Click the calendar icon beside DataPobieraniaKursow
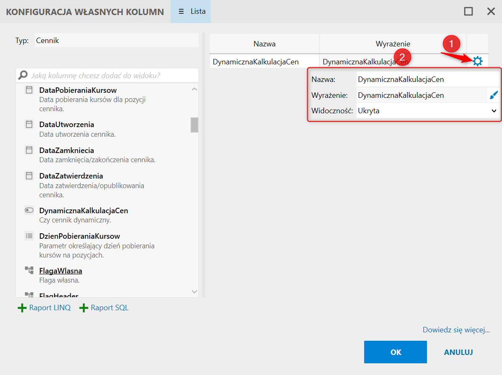The width and height of the screenshot is (502, 375). coord(29,90)
